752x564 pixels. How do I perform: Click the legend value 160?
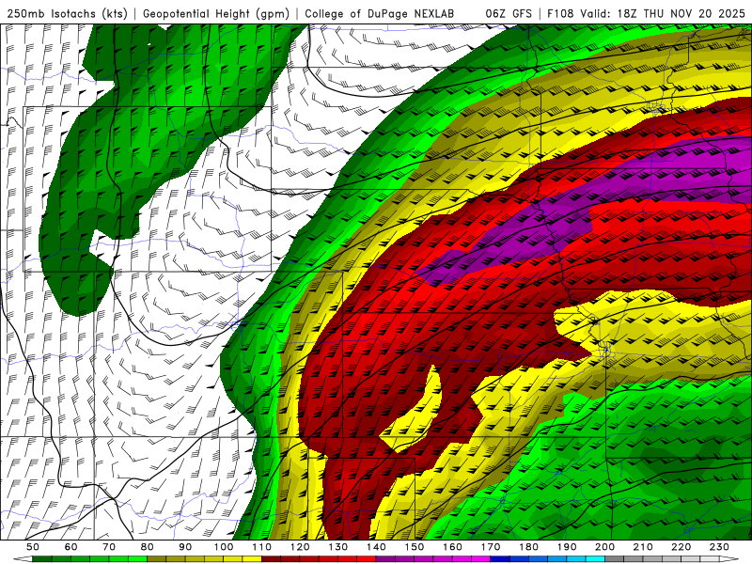pyautogui.click(x=452, y=547)
